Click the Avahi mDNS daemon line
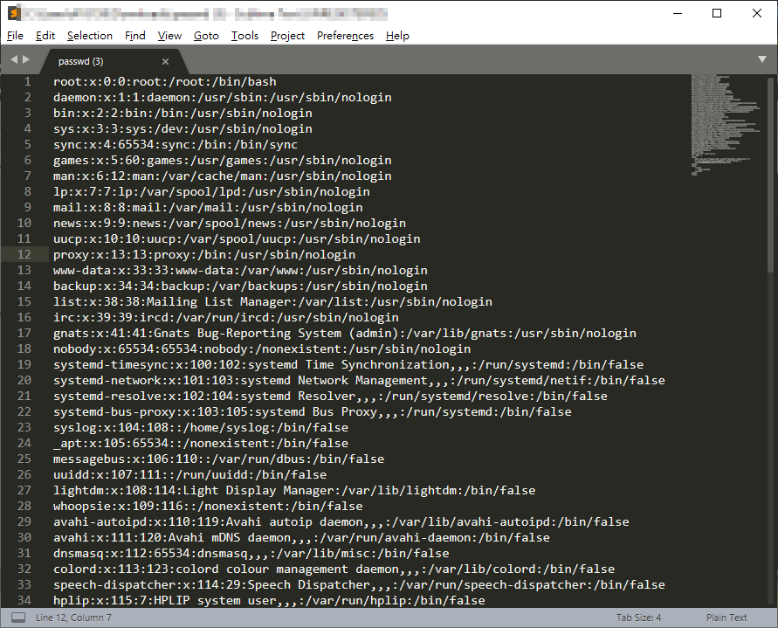The image size is (778, 628). tap(301, 538)
